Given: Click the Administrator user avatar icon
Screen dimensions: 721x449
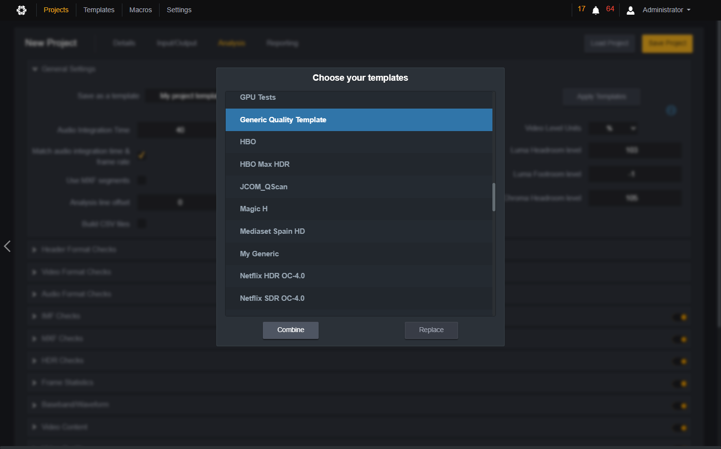Looking at the screenshot, I should (630, 10).
